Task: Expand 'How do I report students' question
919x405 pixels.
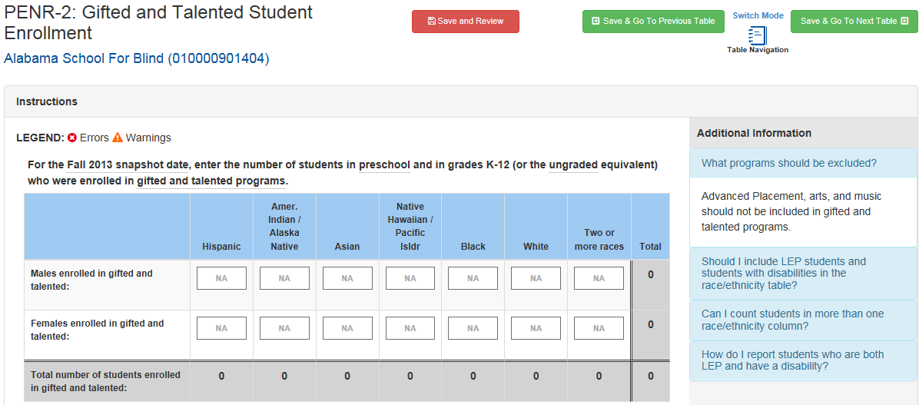Action: (x=793, y=360)
